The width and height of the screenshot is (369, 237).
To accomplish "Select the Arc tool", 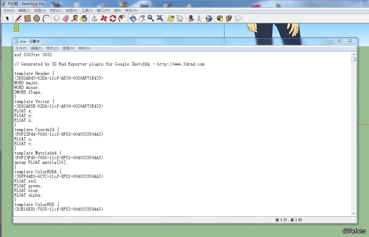I will [x=46, y=18].
